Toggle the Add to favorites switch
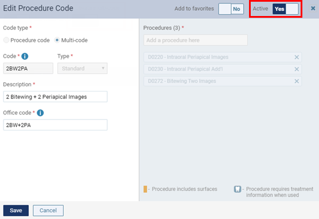This screenshot has width=319, height=219. point(231,9)
